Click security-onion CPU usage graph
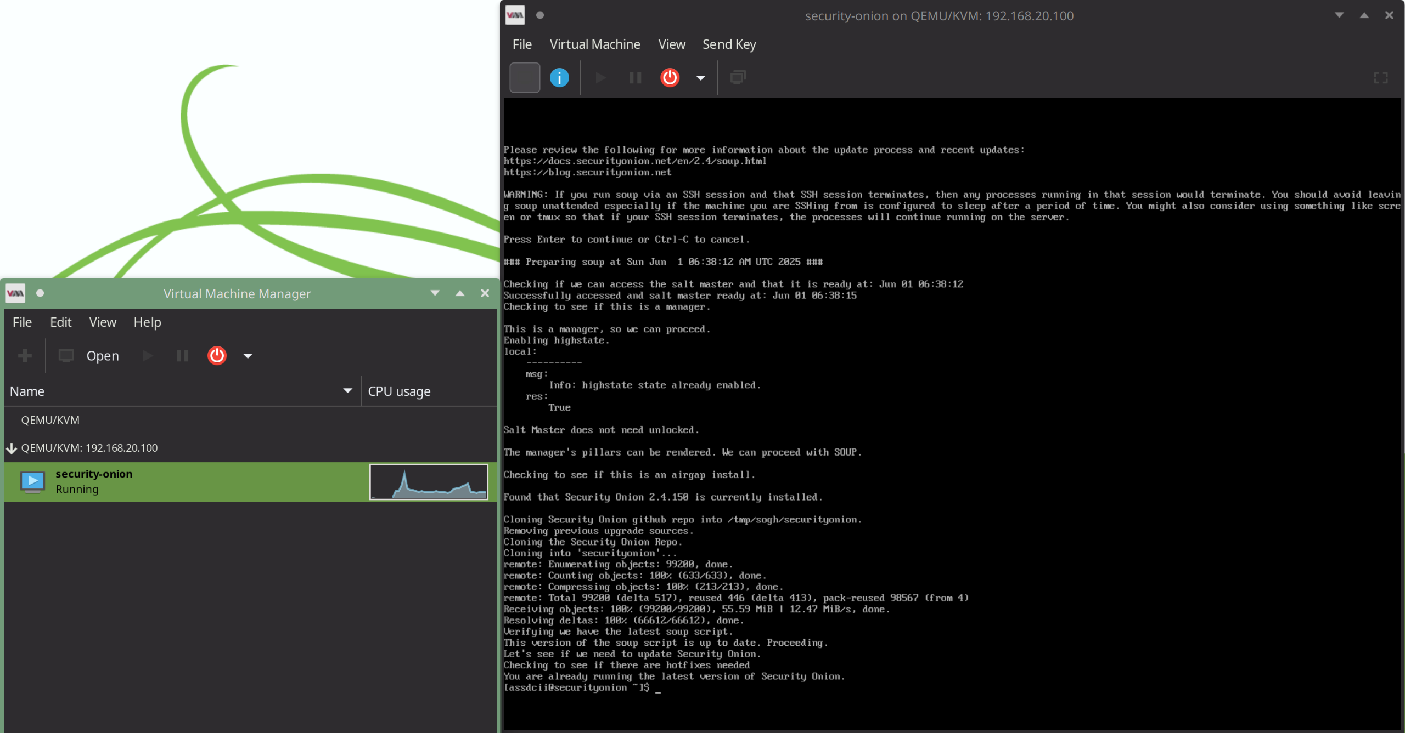1405x733 pixels. click(429, 482)
